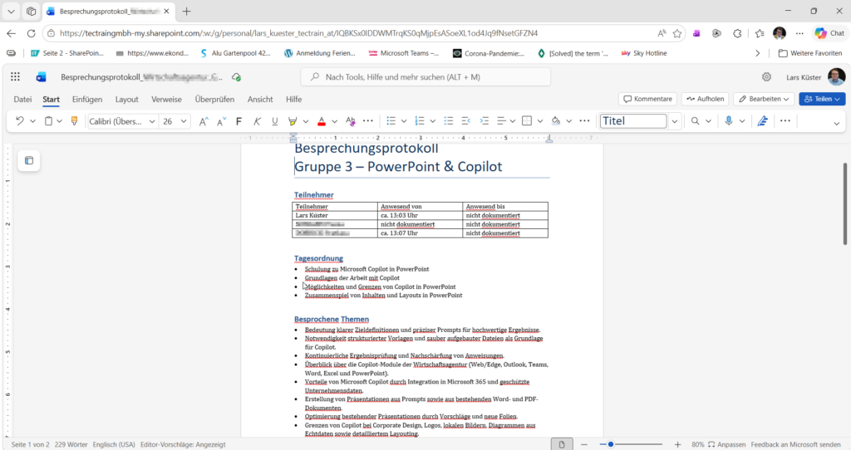
Task: Click the Word app icon in header
Action: tap(42, 77)
